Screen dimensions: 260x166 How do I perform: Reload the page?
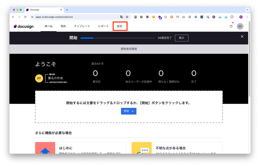25,17
